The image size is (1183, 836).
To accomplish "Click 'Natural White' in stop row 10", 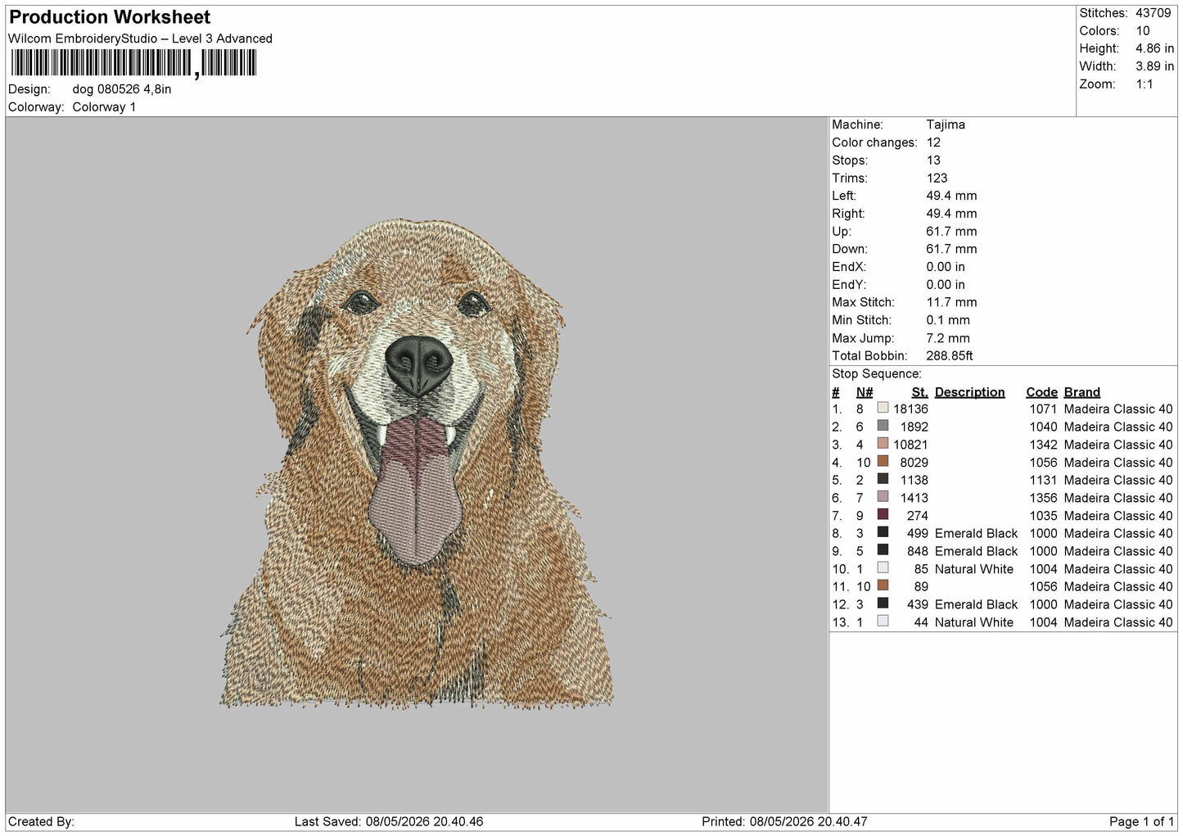I will coord(973,569).
